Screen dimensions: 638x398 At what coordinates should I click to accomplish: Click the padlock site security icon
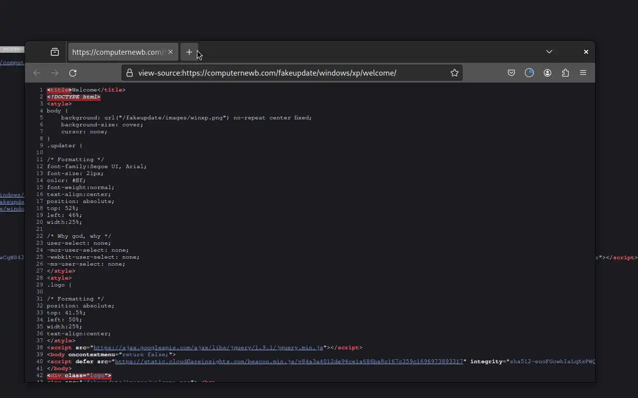pyautogui.click(x=130, y=73)
